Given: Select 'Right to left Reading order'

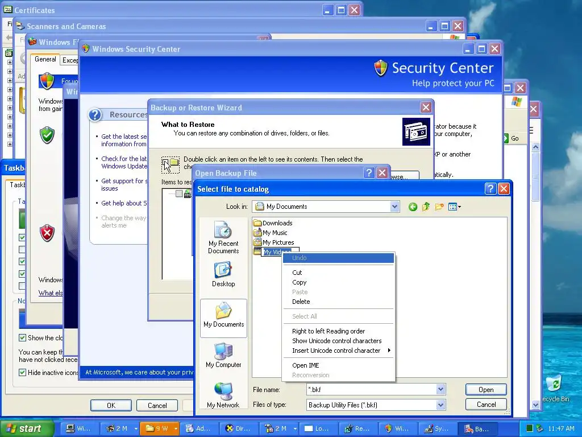Looking at the screenshot, I should pos(338,331).
